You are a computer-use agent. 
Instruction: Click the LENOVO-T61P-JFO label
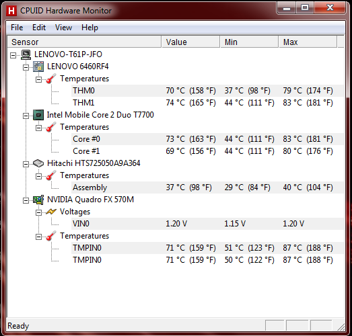68,54
